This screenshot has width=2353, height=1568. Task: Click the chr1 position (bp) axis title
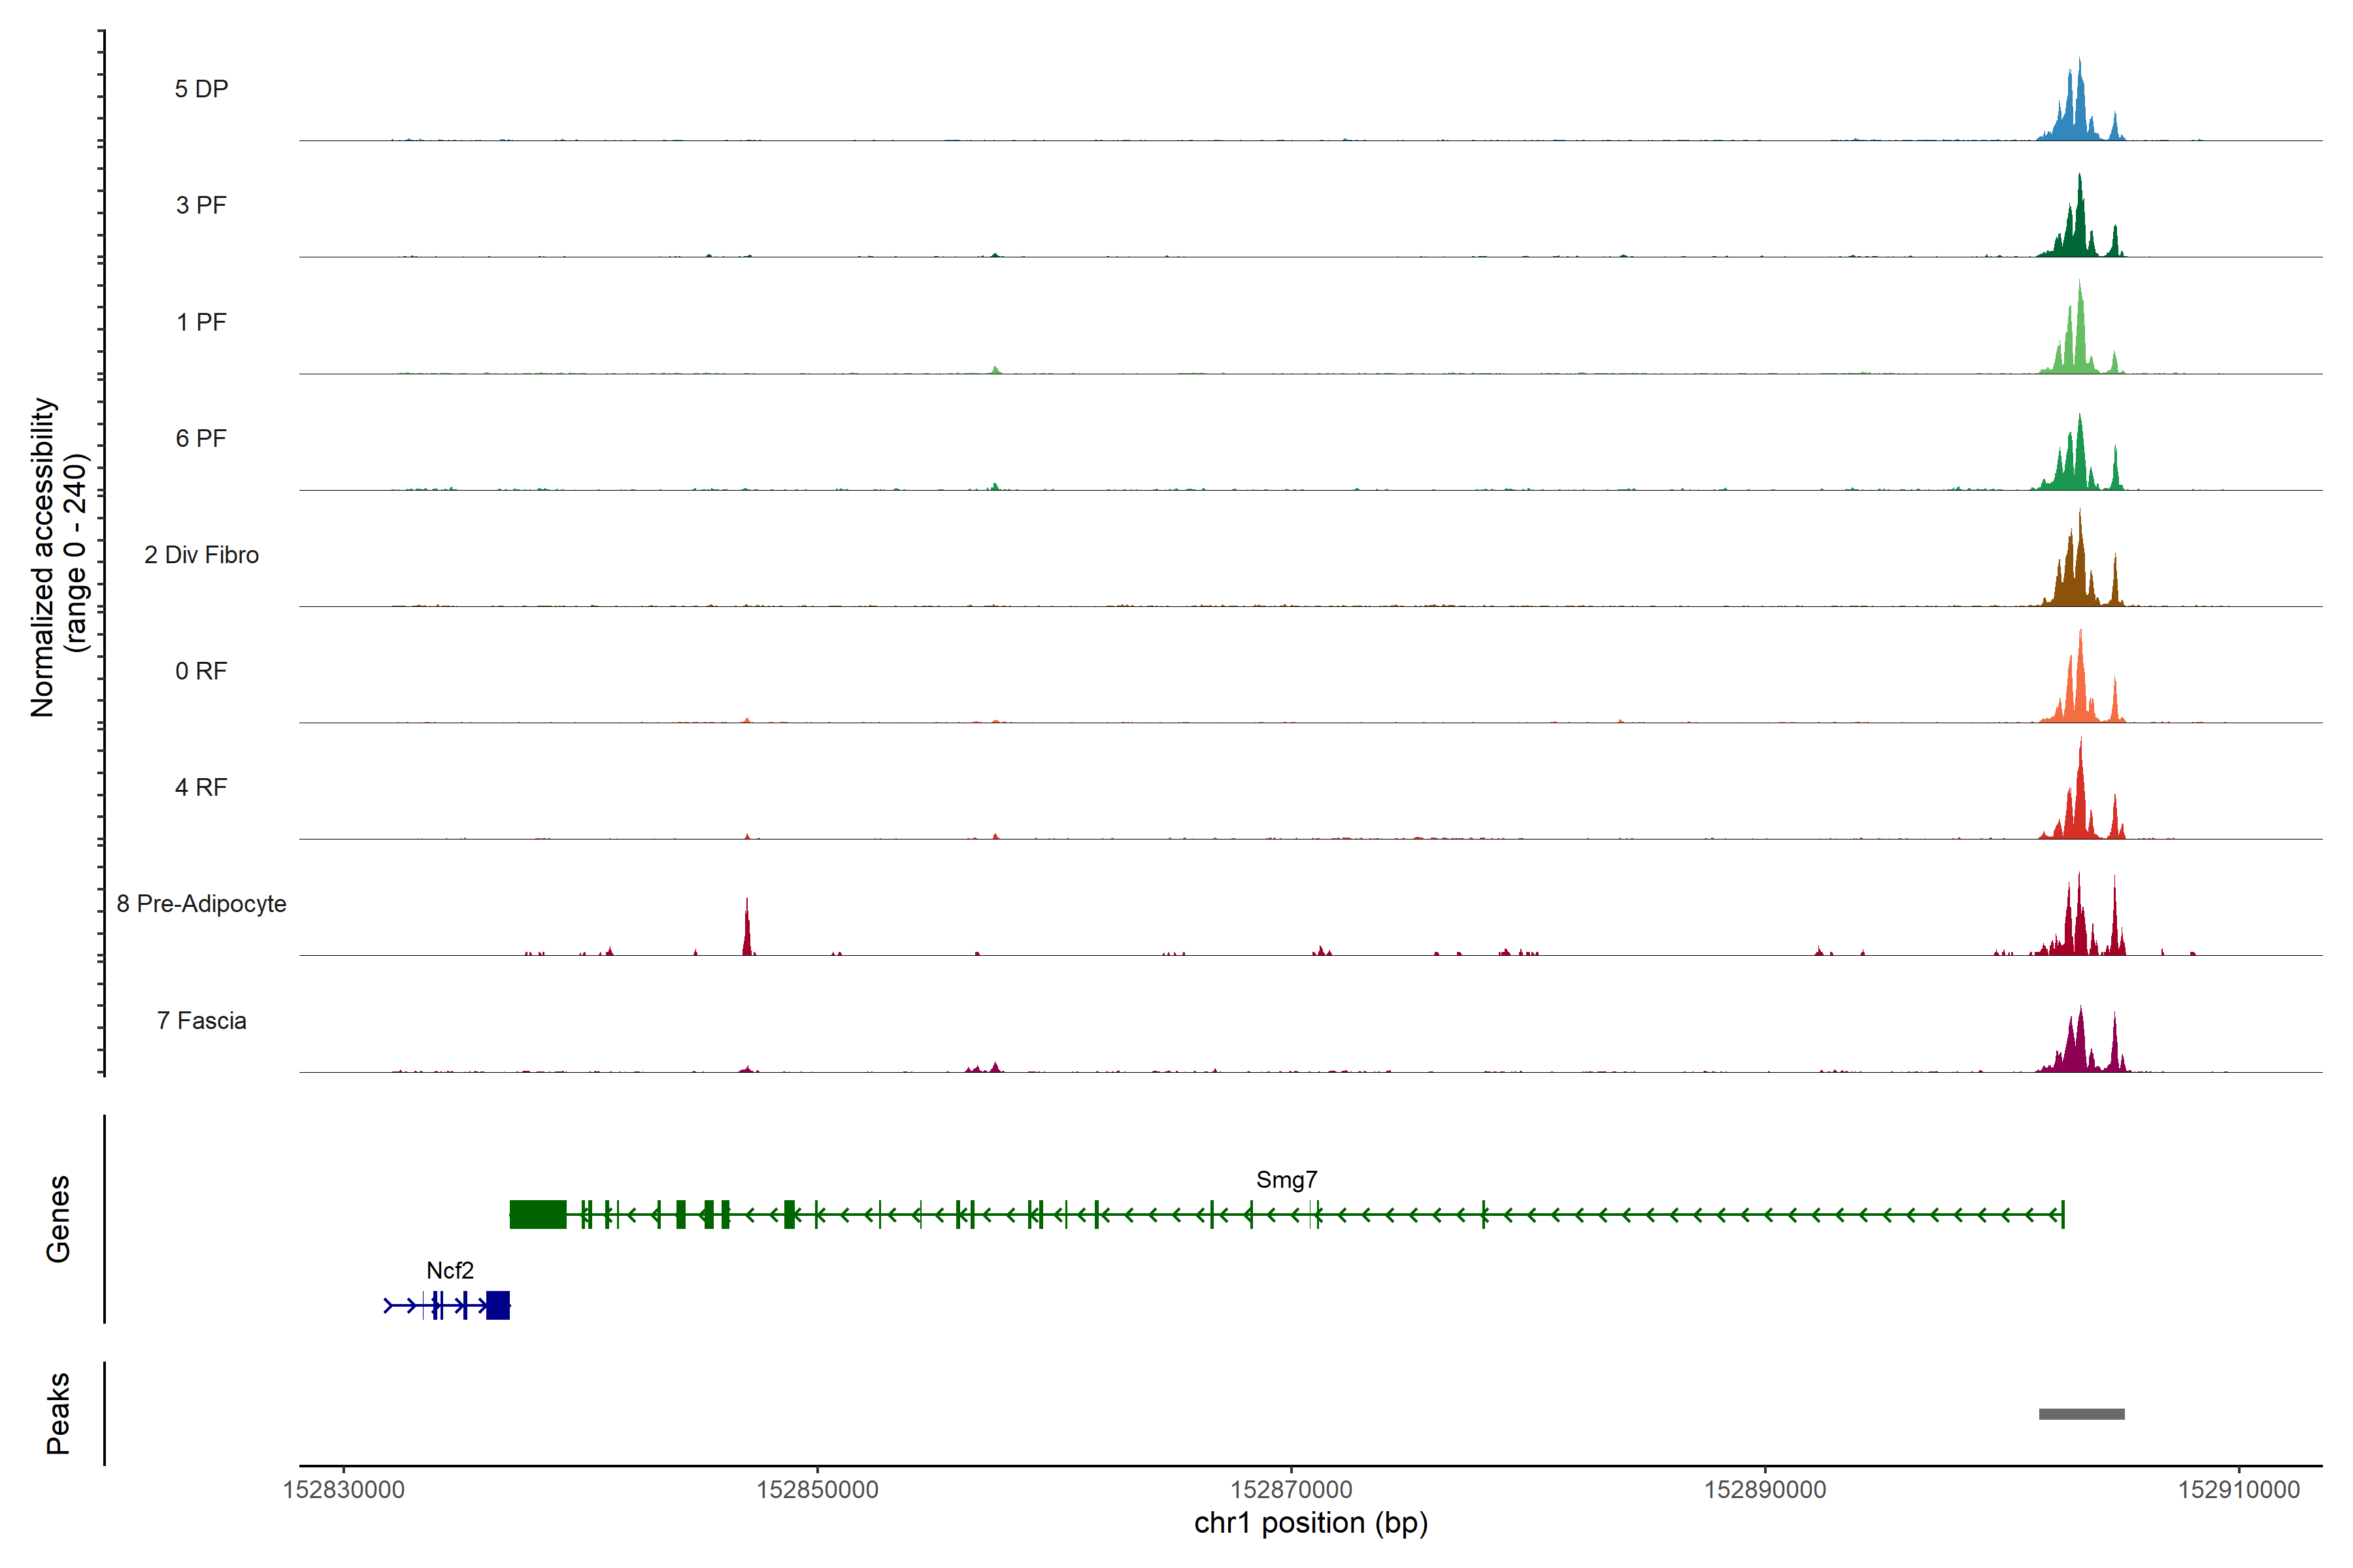pos(1310,1523)
